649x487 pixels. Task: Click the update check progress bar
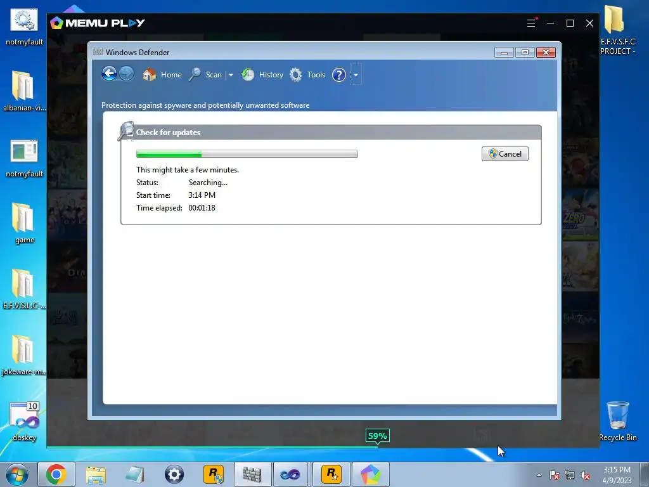click(247, 154)
